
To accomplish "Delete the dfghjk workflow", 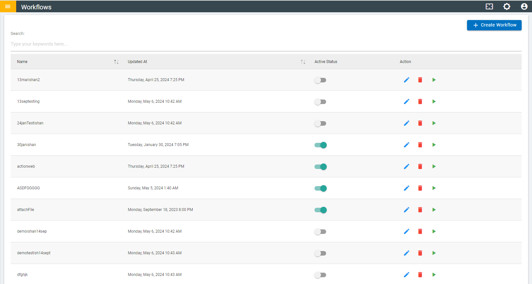I will (x=420, y=275).
